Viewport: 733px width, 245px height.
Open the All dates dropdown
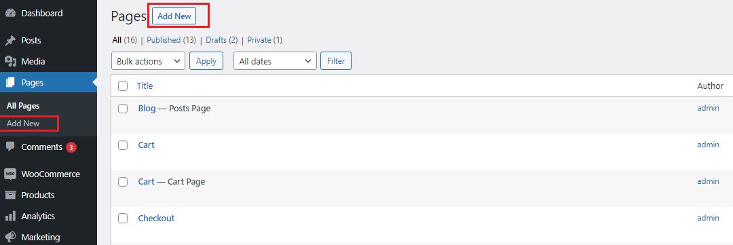click(x=275, y=61)
